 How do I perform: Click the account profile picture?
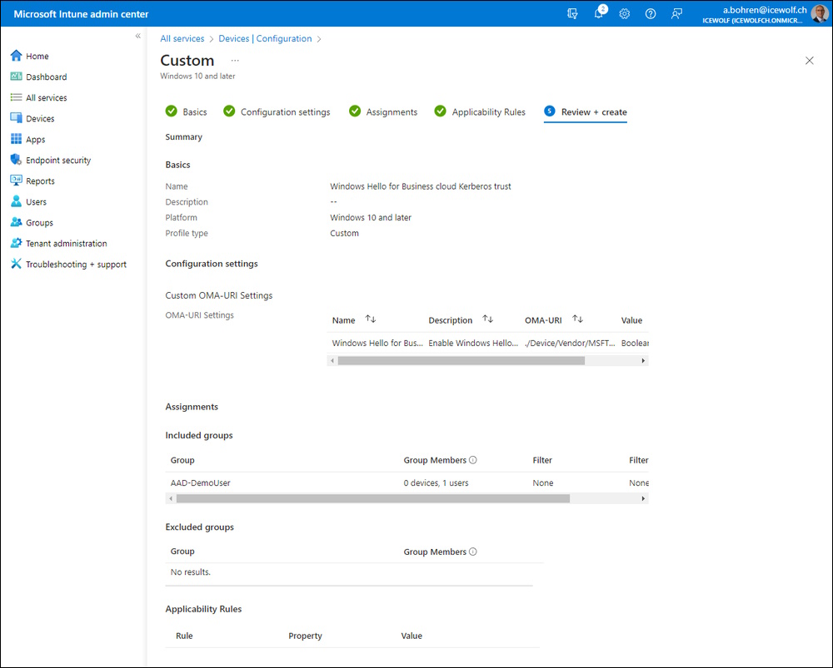pyautogui.click(x=820, y=13)
